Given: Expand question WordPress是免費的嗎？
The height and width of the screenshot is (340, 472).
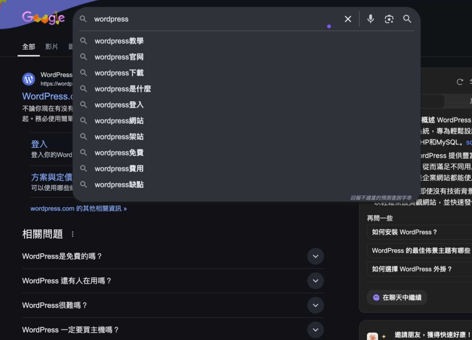Looking at the screenshot, I should click(x=173, y=256).
